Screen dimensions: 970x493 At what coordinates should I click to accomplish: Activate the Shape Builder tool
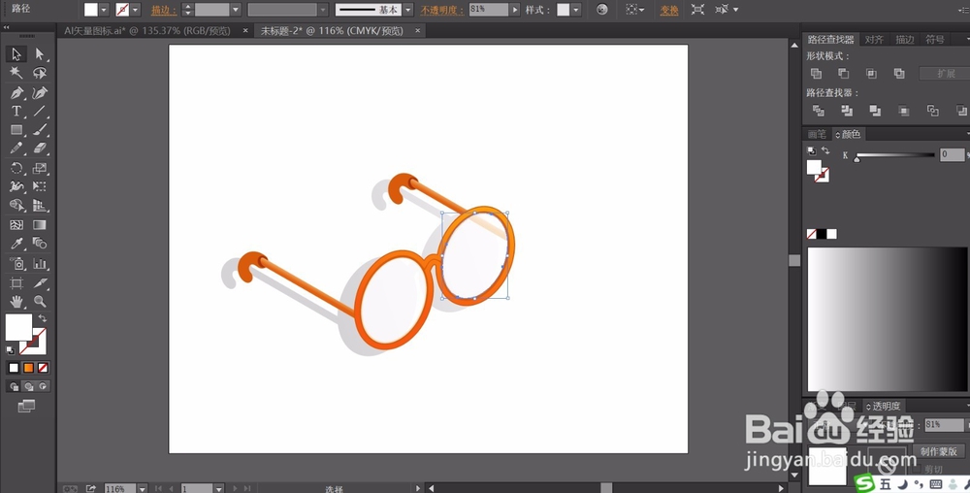pyautogui.click(x=16, y=206)
